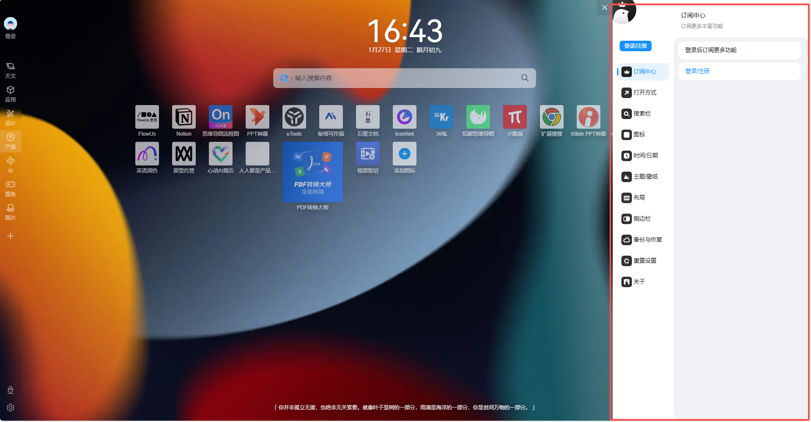Image resolution: width=811 pixels, height=422 pixels.
Task: Click the blue 登录/注册 button
Action: (635, 46)
